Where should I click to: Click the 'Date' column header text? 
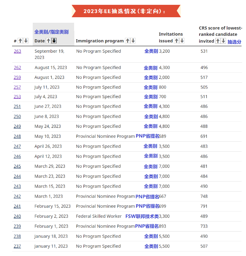point(40,41)
